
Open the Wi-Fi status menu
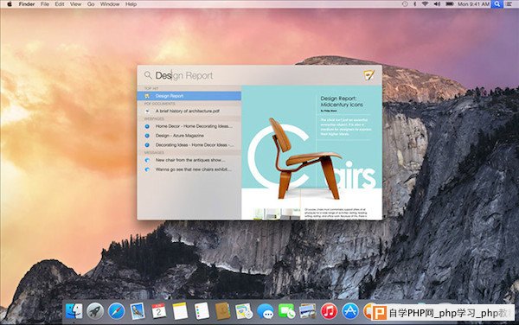pyautogui.click(x=426, y=4)
